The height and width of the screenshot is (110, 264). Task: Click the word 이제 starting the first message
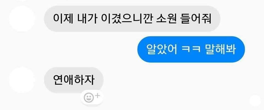[x=63, y=18]
